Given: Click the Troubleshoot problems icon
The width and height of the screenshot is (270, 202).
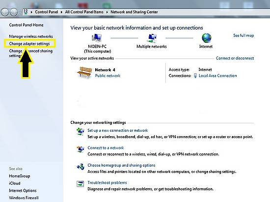Looking at the screenshot, I should 80,184.
